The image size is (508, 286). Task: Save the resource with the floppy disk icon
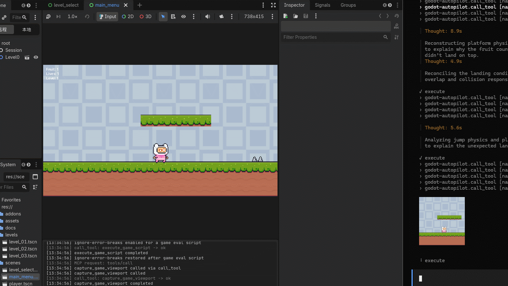(306, 16)
